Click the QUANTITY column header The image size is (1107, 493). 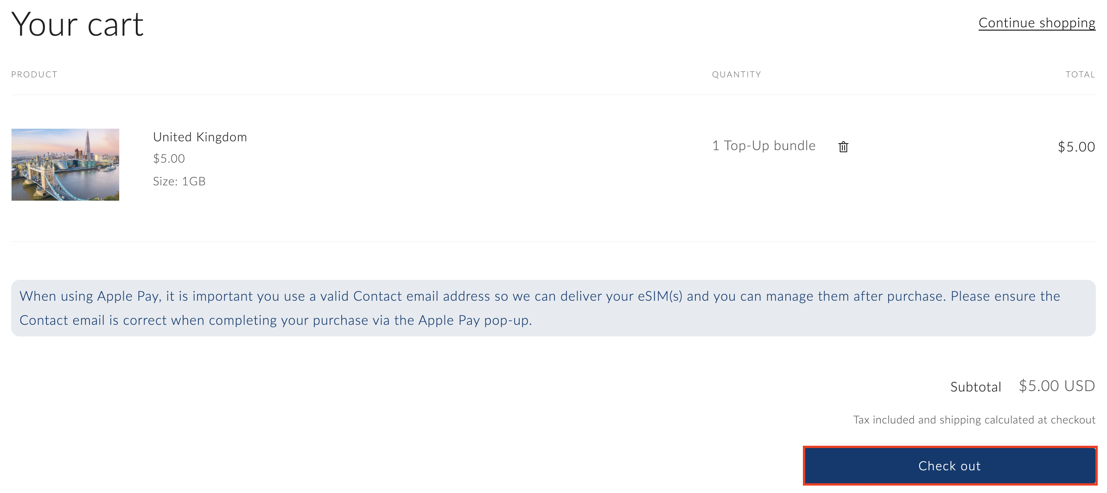pos(736,74)
